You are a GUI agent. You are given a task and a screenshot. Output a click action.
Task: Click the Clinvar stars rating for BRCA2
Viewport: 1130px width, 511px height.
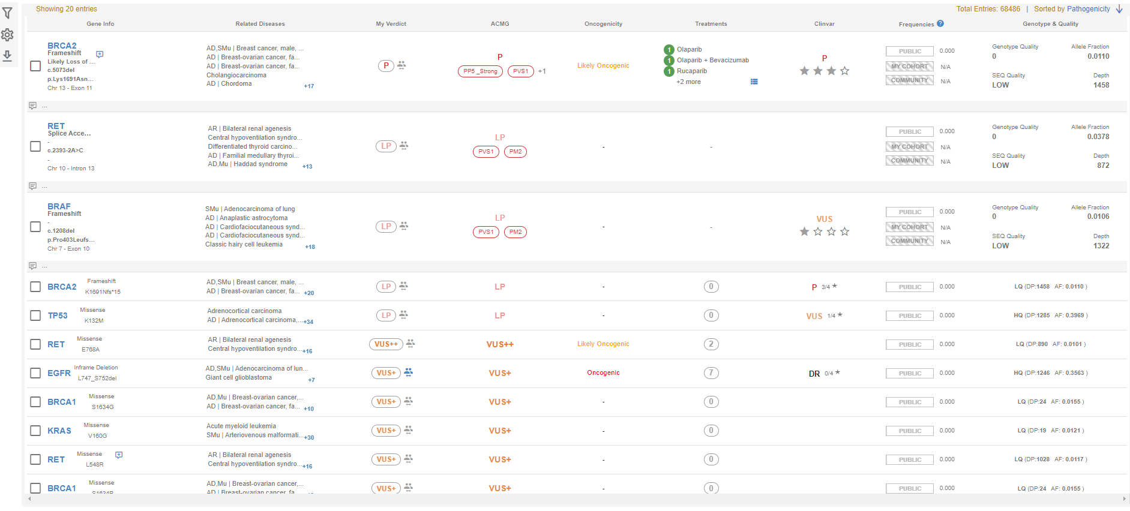pos(825,71)
